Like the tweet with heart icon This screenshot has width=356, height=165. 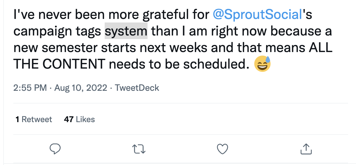pos(222,149)
